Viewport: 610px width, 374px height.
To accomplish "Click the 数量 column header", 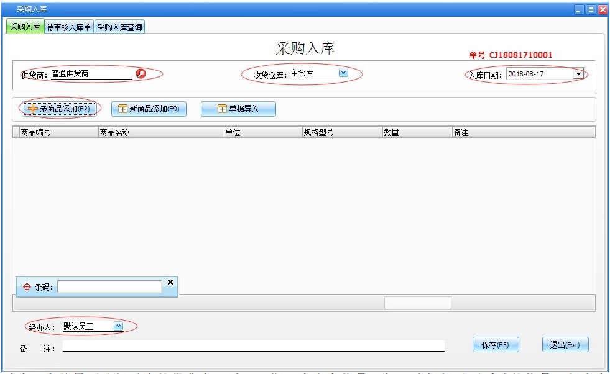I will point(417,132).
